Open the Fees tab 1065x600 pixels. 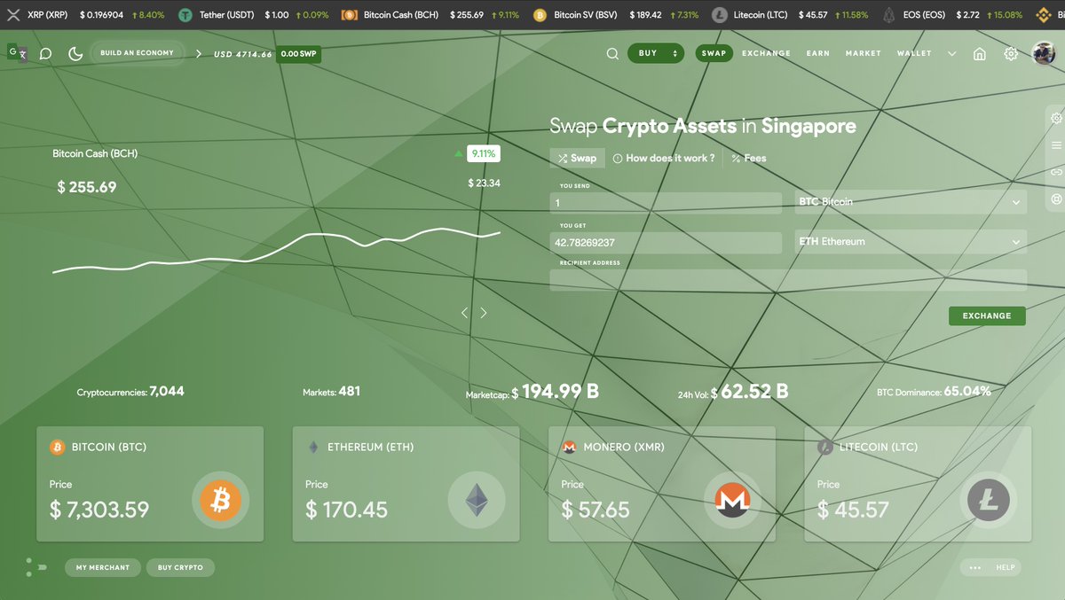pos(748,158)
